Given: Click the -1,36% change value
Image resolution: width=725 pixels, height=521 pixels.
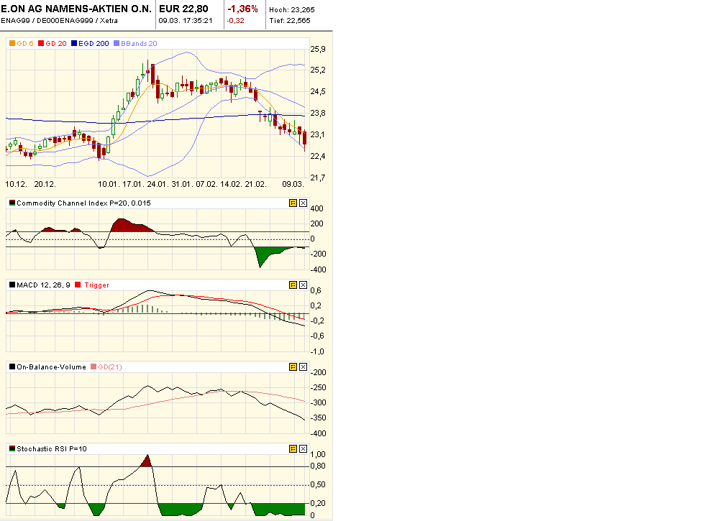Looking at the screenshot, I should click(242, 9).
